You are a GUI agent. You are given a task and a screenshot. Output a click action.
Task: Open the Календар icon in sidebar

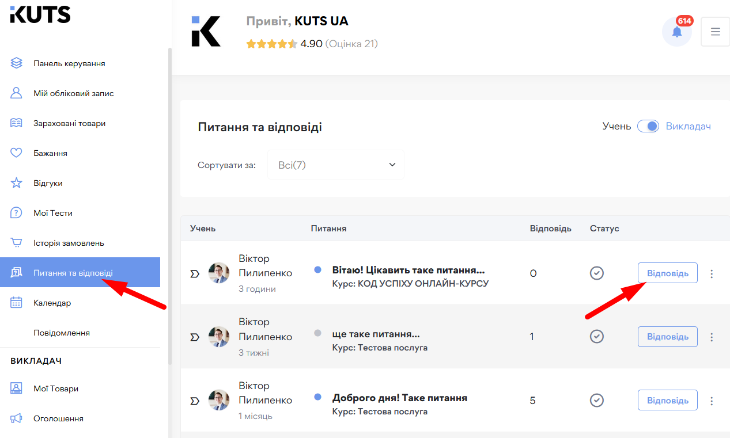click(x=16, y=302)
